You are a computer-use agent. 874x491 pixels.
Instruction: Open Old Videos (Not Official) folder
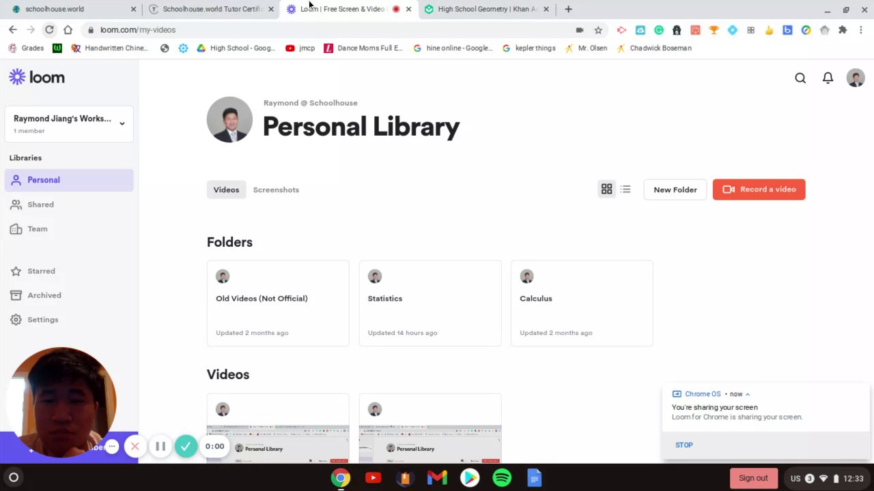(x=278, y=303)
